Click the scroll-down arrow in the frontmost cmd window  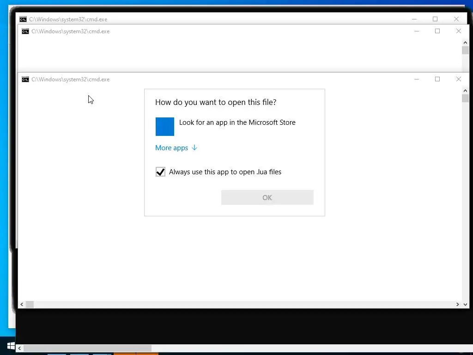tap(465, 304)
